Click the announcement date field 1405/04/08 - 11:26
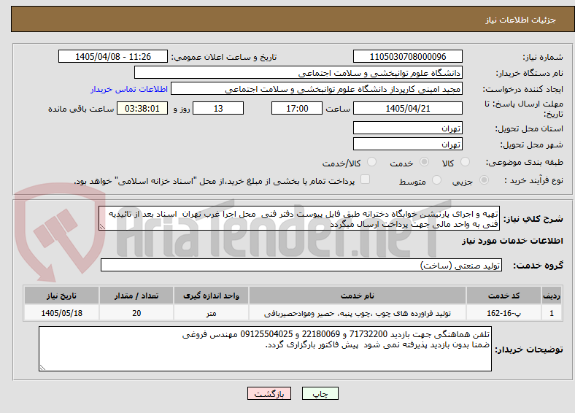This screenshot has width=575, height=413. pyautogui.click(x=113, y=56)
